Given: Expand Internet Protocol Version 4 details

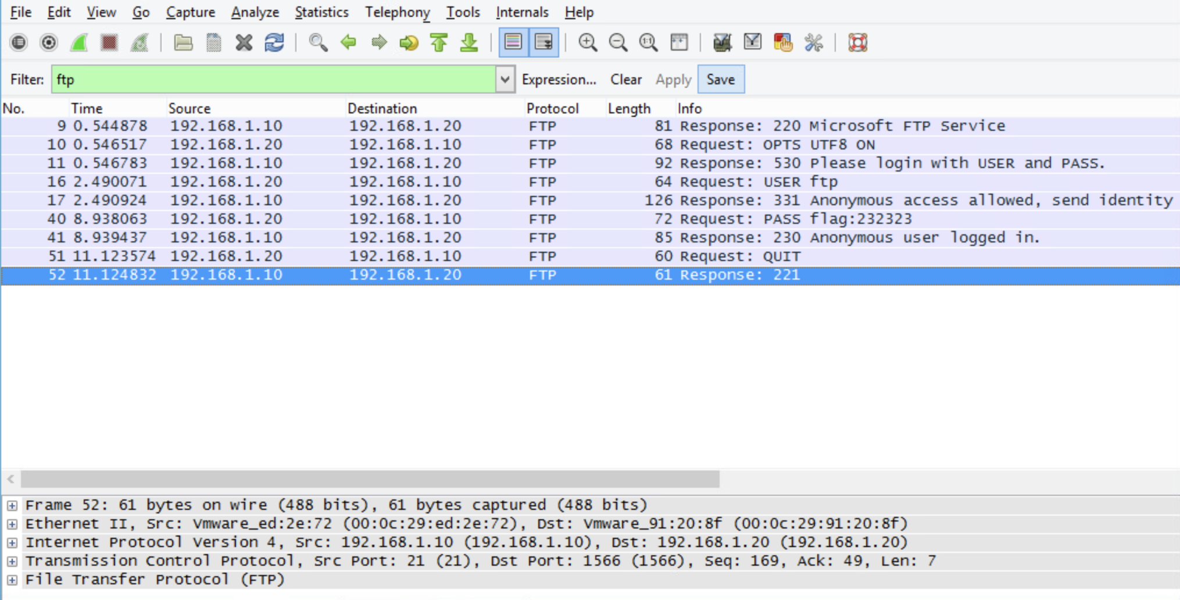Looking at the screenshot, I should click(x=12, y=542).
